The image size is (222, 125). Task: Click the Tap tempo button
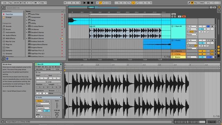[10, 3]
